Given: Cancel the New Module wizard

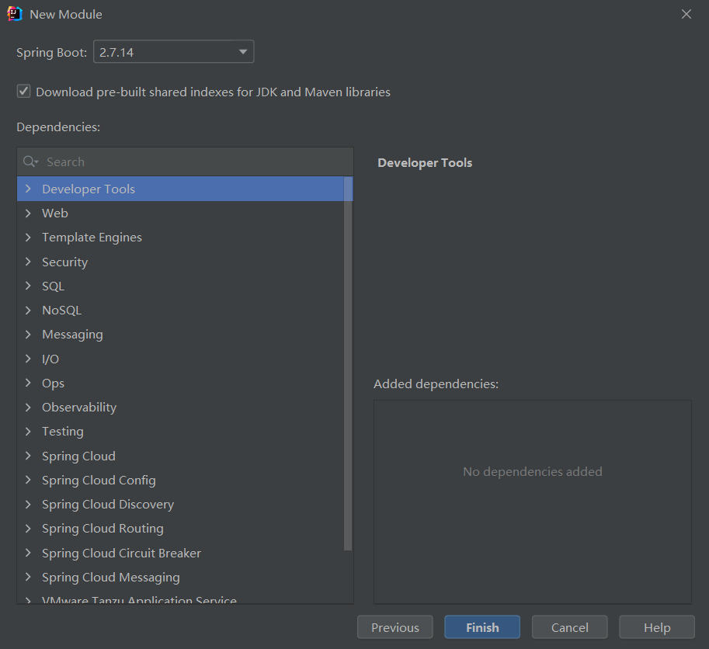Looking at the screenshot, I should (569, 627).
